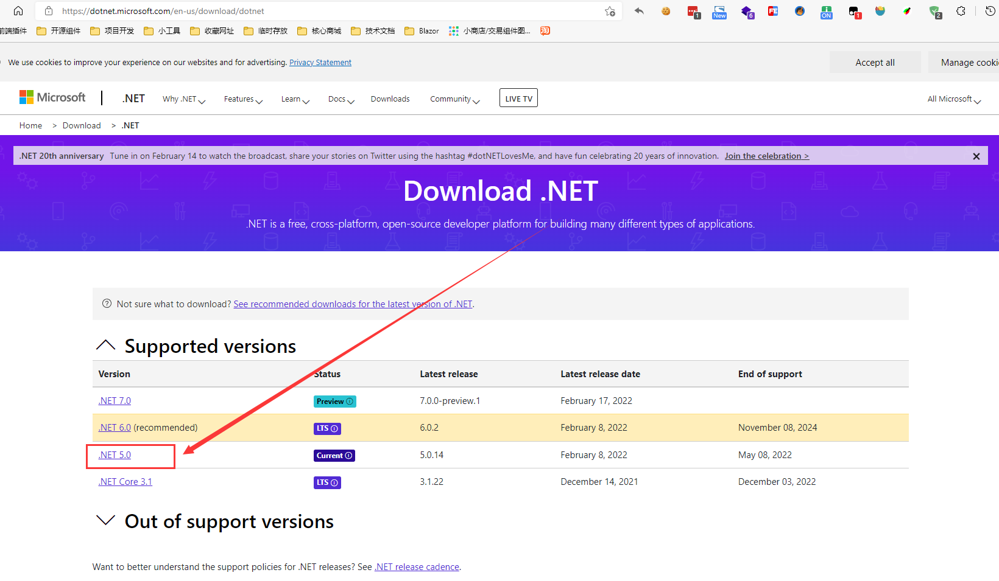Go to Home breadcrumb

(x=30, y=125)
